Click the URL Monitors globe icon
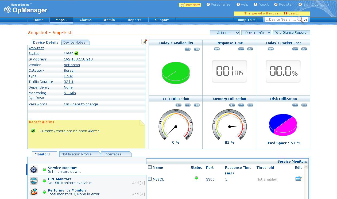The height and width of the screenshot is (199, 337). [34, 181]
